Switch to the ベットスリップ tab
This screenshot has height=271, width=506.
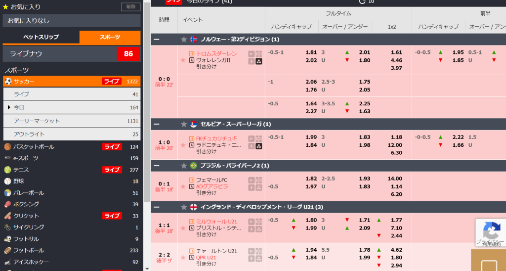click(41, 37)
